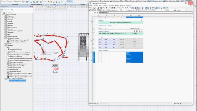The image size is (197, 111).
Task: Click the scissors Cut icon in table editor toolbar
Action: click(110, 8)
